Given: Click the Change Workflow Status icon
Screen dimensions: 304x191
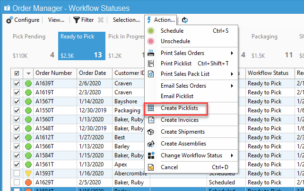Looking at the screenshot, I should tap(151, 155).
